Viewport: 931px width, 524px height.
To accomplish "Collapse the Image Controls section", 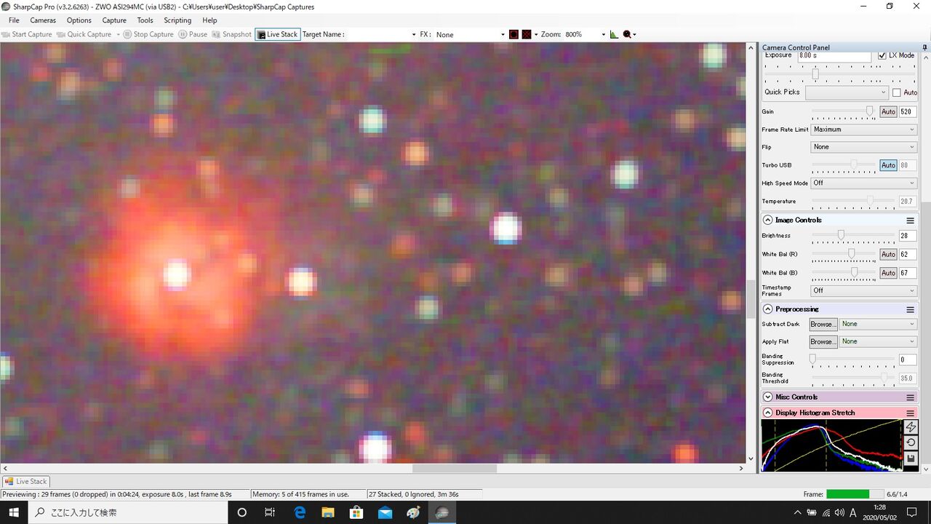I will pyautogui.click(x=767, y=220).
